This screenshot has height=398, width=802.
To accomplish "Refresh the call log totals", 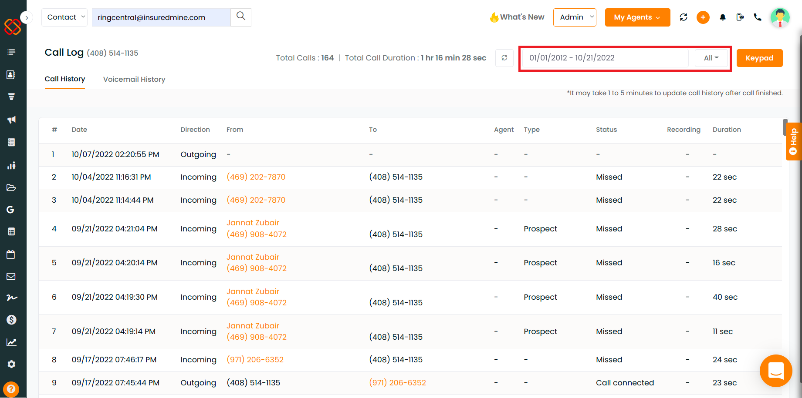I will [504, 58].
